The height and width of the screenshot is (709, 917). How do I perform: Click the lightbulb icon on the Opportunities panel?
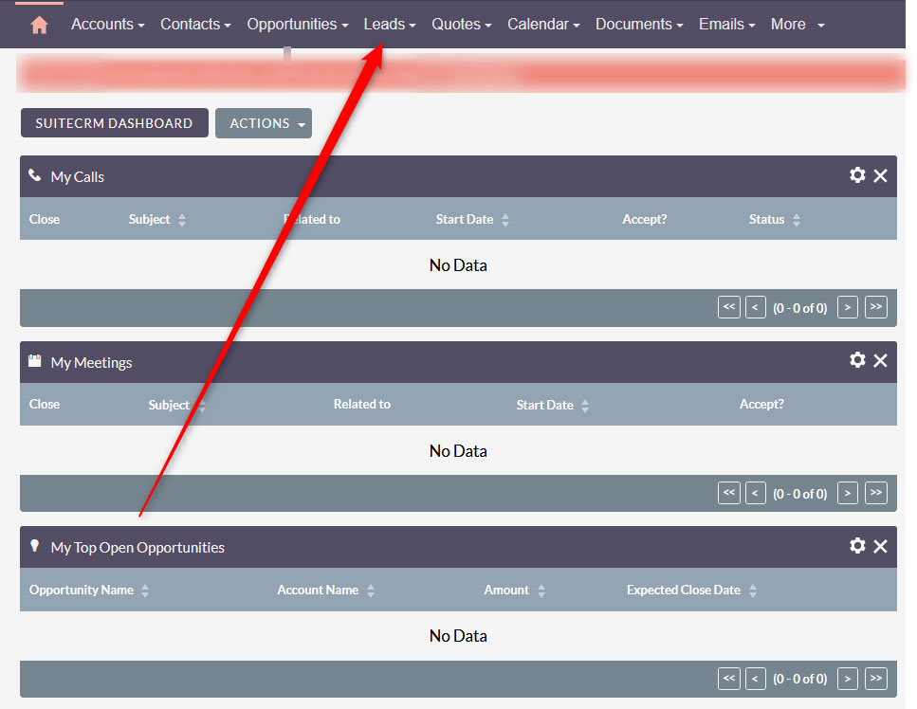coord(34,546)
